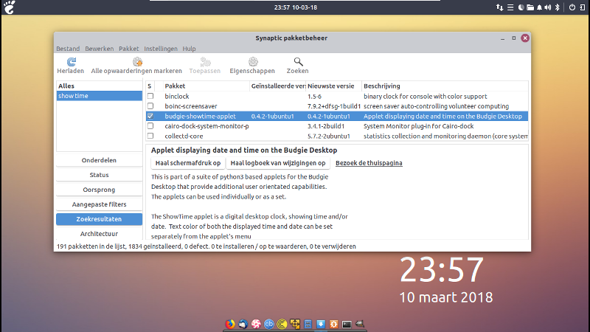The width and height of the screenshot is (590, 332).
Task: Open the pink swirl dock icon
Action: coord(256,324)
